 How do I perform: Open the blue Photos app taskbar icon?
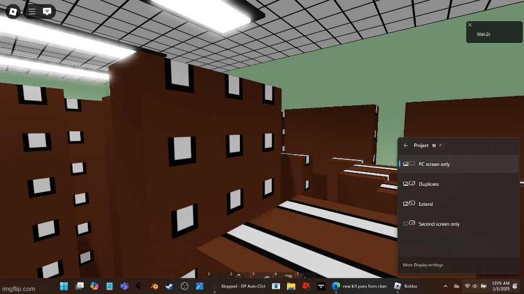point(199,286)
